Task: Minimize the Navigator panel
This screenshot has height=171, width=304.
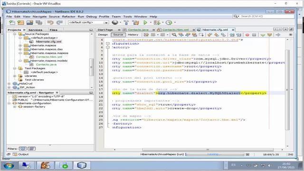Action: coord(91,93)
